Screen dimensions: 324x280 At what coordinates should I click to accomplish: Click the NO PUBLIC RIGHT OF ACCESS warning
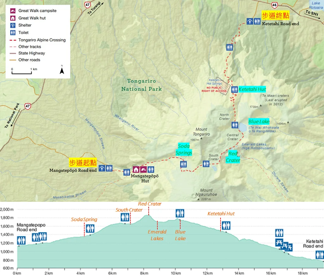[214, 89]
